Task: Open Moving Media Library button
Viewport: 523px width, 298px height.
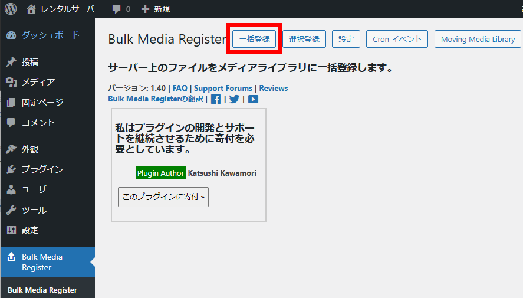Action: pos(478,39)
